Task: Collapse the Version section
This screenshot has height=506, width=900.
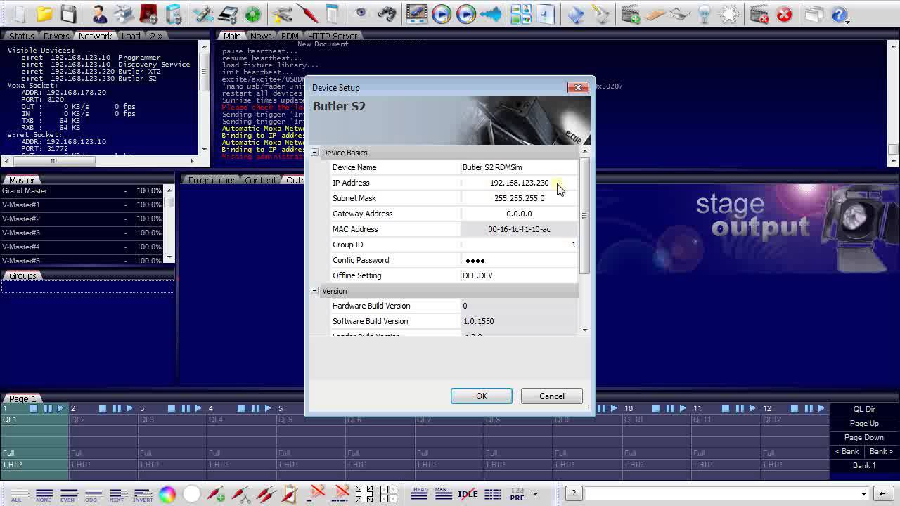Action: tap(315, 291)
